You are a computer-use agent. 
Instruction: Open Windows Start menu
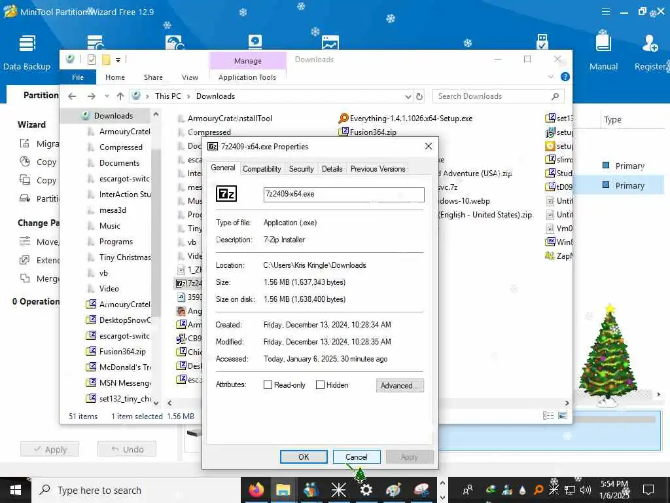[16, 490]
